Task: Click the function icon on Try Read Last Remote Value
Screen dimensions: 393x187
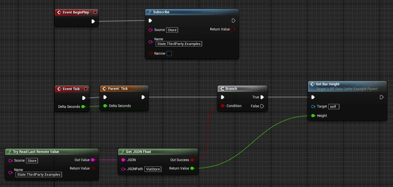Action: click(x=10, y=152)
